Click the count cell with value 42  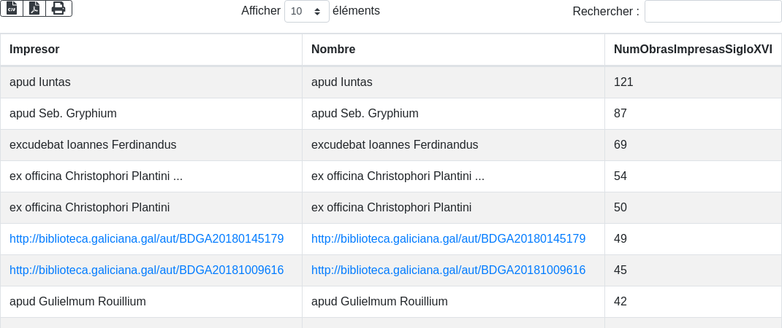[x=620, y=301]
